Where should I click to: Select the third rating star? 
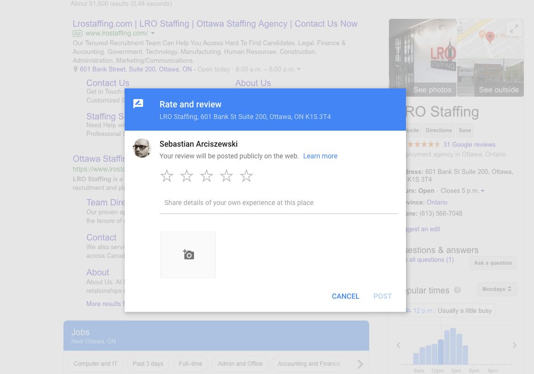coord(207,176)
